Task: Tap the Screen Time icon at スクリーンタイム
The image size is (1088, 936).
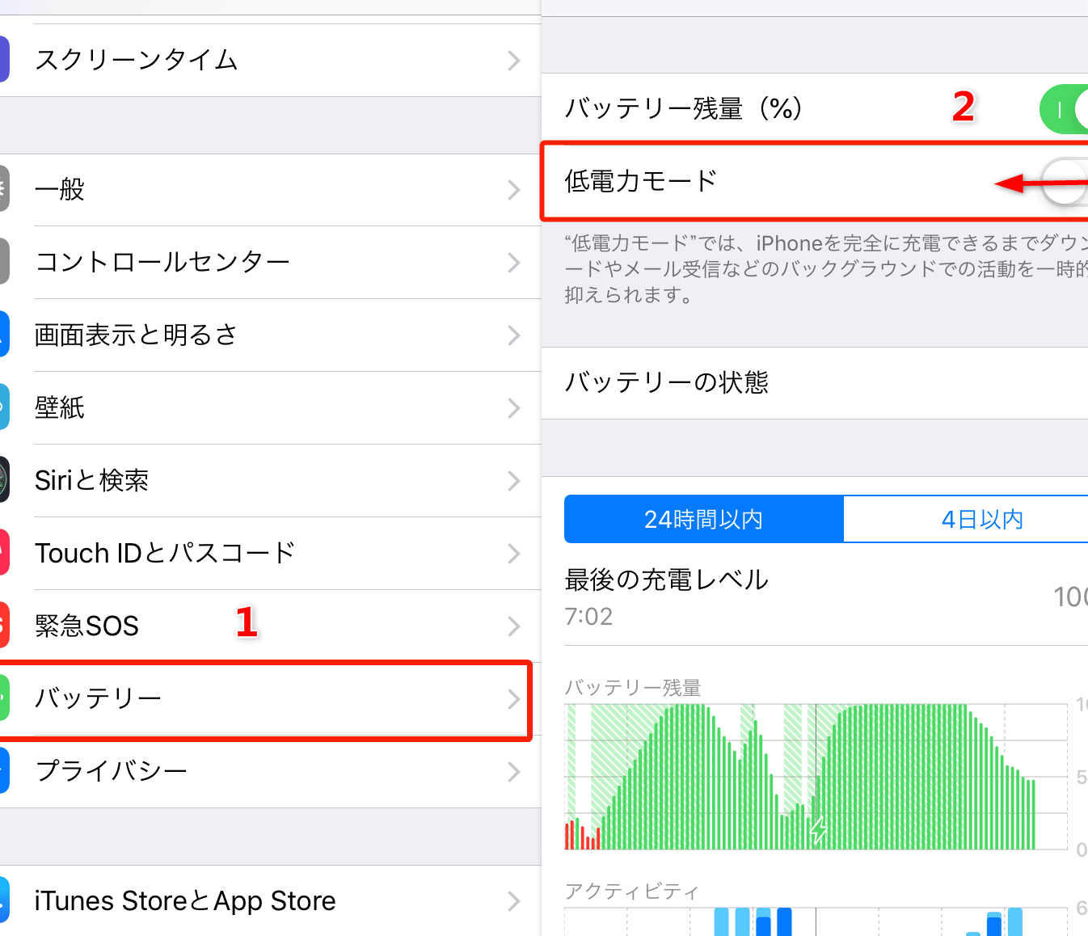Action: [x=4, y=59]
